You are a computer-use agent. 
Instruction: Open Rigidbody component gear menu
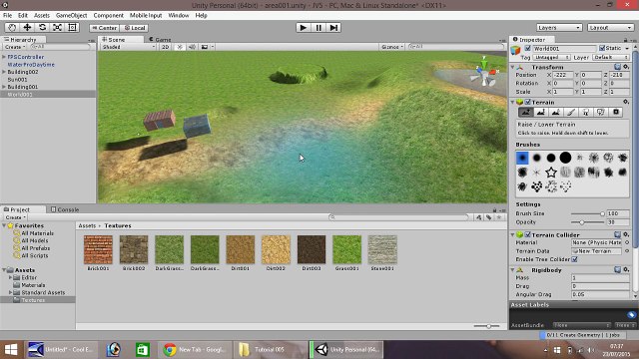626,270
